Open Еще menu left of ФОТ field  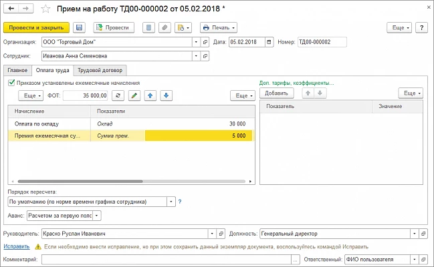point(31,95)
